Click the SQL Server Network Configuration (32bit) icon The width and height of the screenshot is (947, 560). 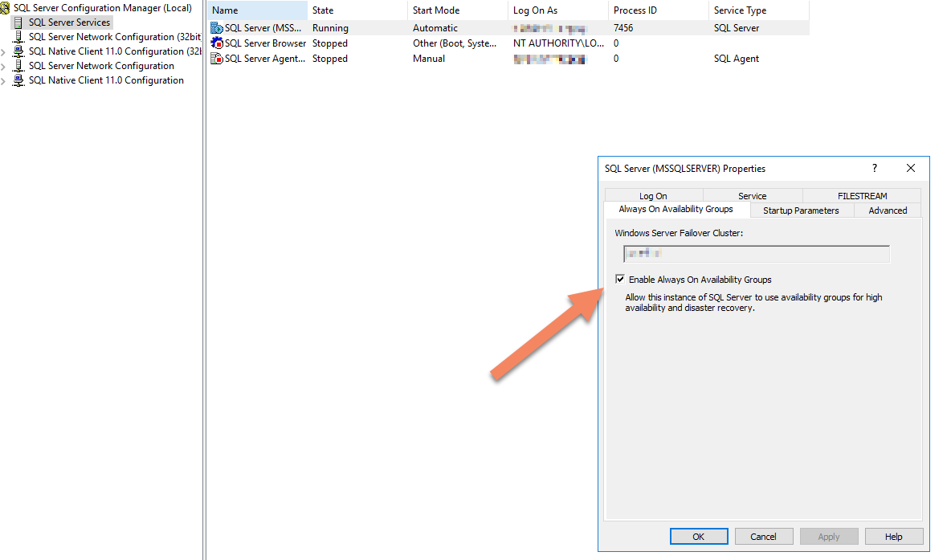point(18,37)
